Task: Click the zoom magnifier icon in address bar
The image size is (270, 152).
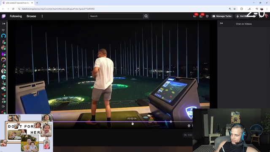Action: point(230,9)
